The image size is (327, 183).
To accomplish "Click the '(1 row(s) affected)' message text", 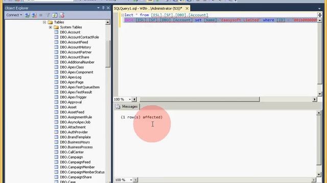I will 142,117.
